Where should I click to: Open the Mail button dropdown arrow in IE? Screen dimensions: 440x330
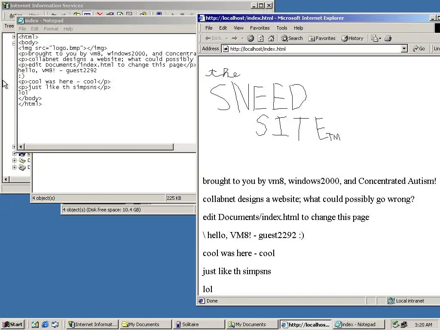[x=380, y=38]
